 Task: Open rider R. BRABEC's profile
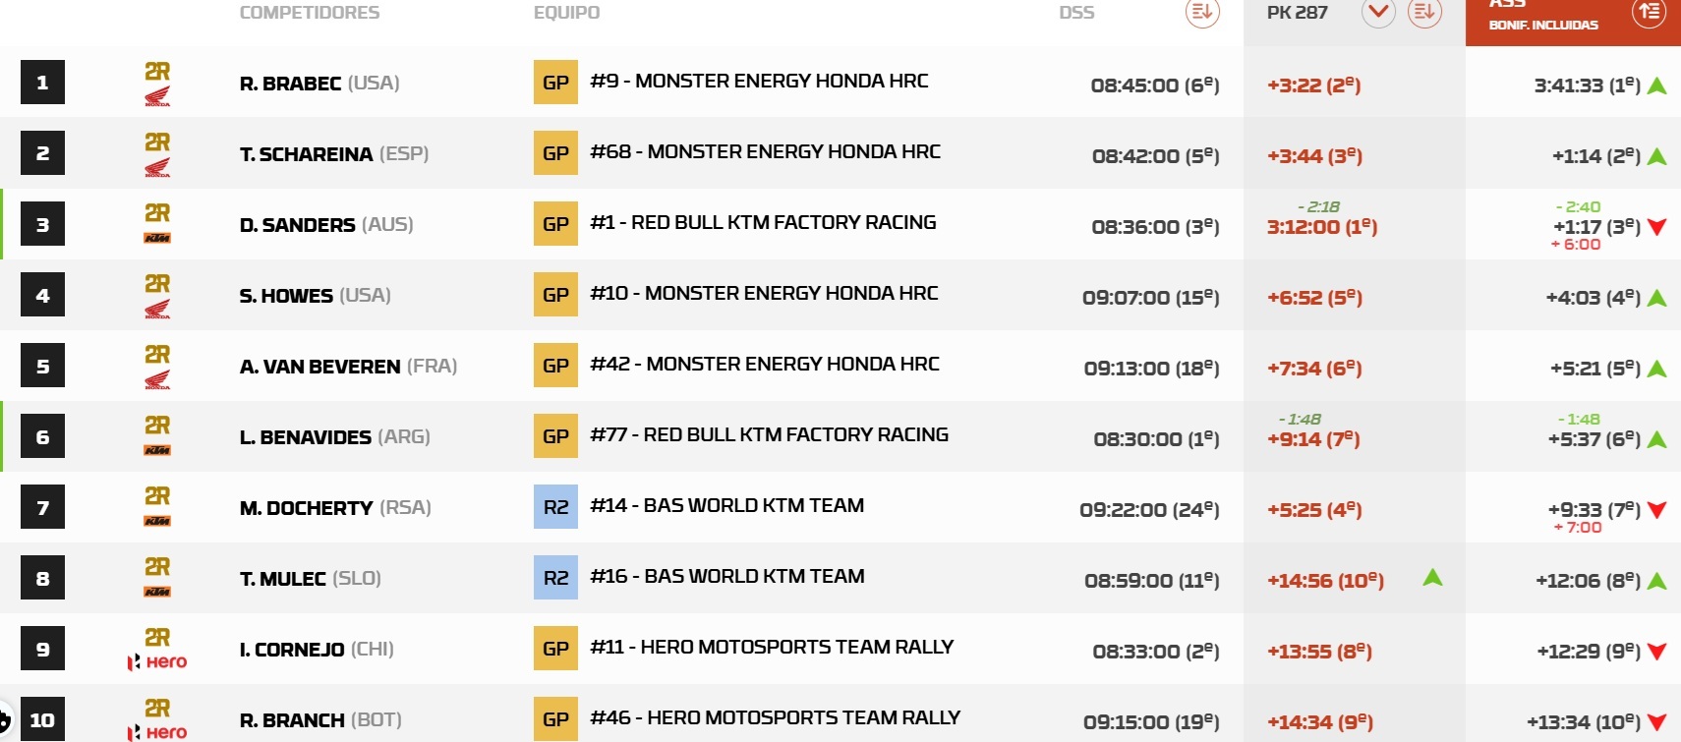pyautogui.click(x=290, y=84)
